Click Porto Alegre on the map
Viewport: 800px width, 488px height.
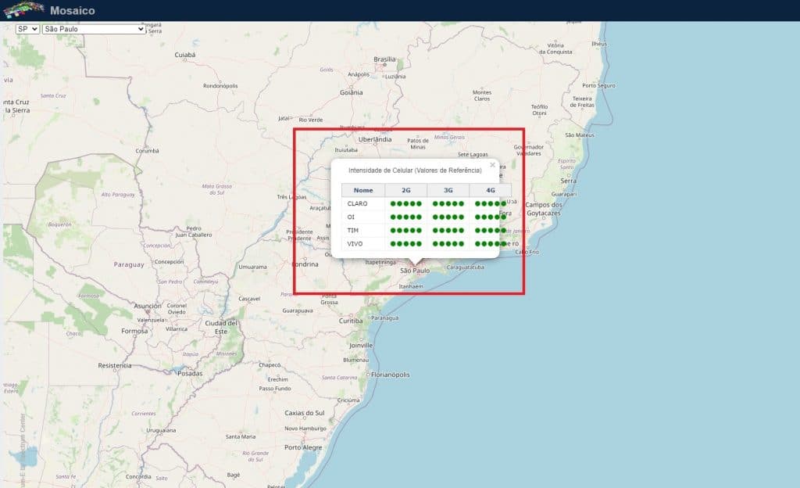pyautogui.click(x=303, y=447)
